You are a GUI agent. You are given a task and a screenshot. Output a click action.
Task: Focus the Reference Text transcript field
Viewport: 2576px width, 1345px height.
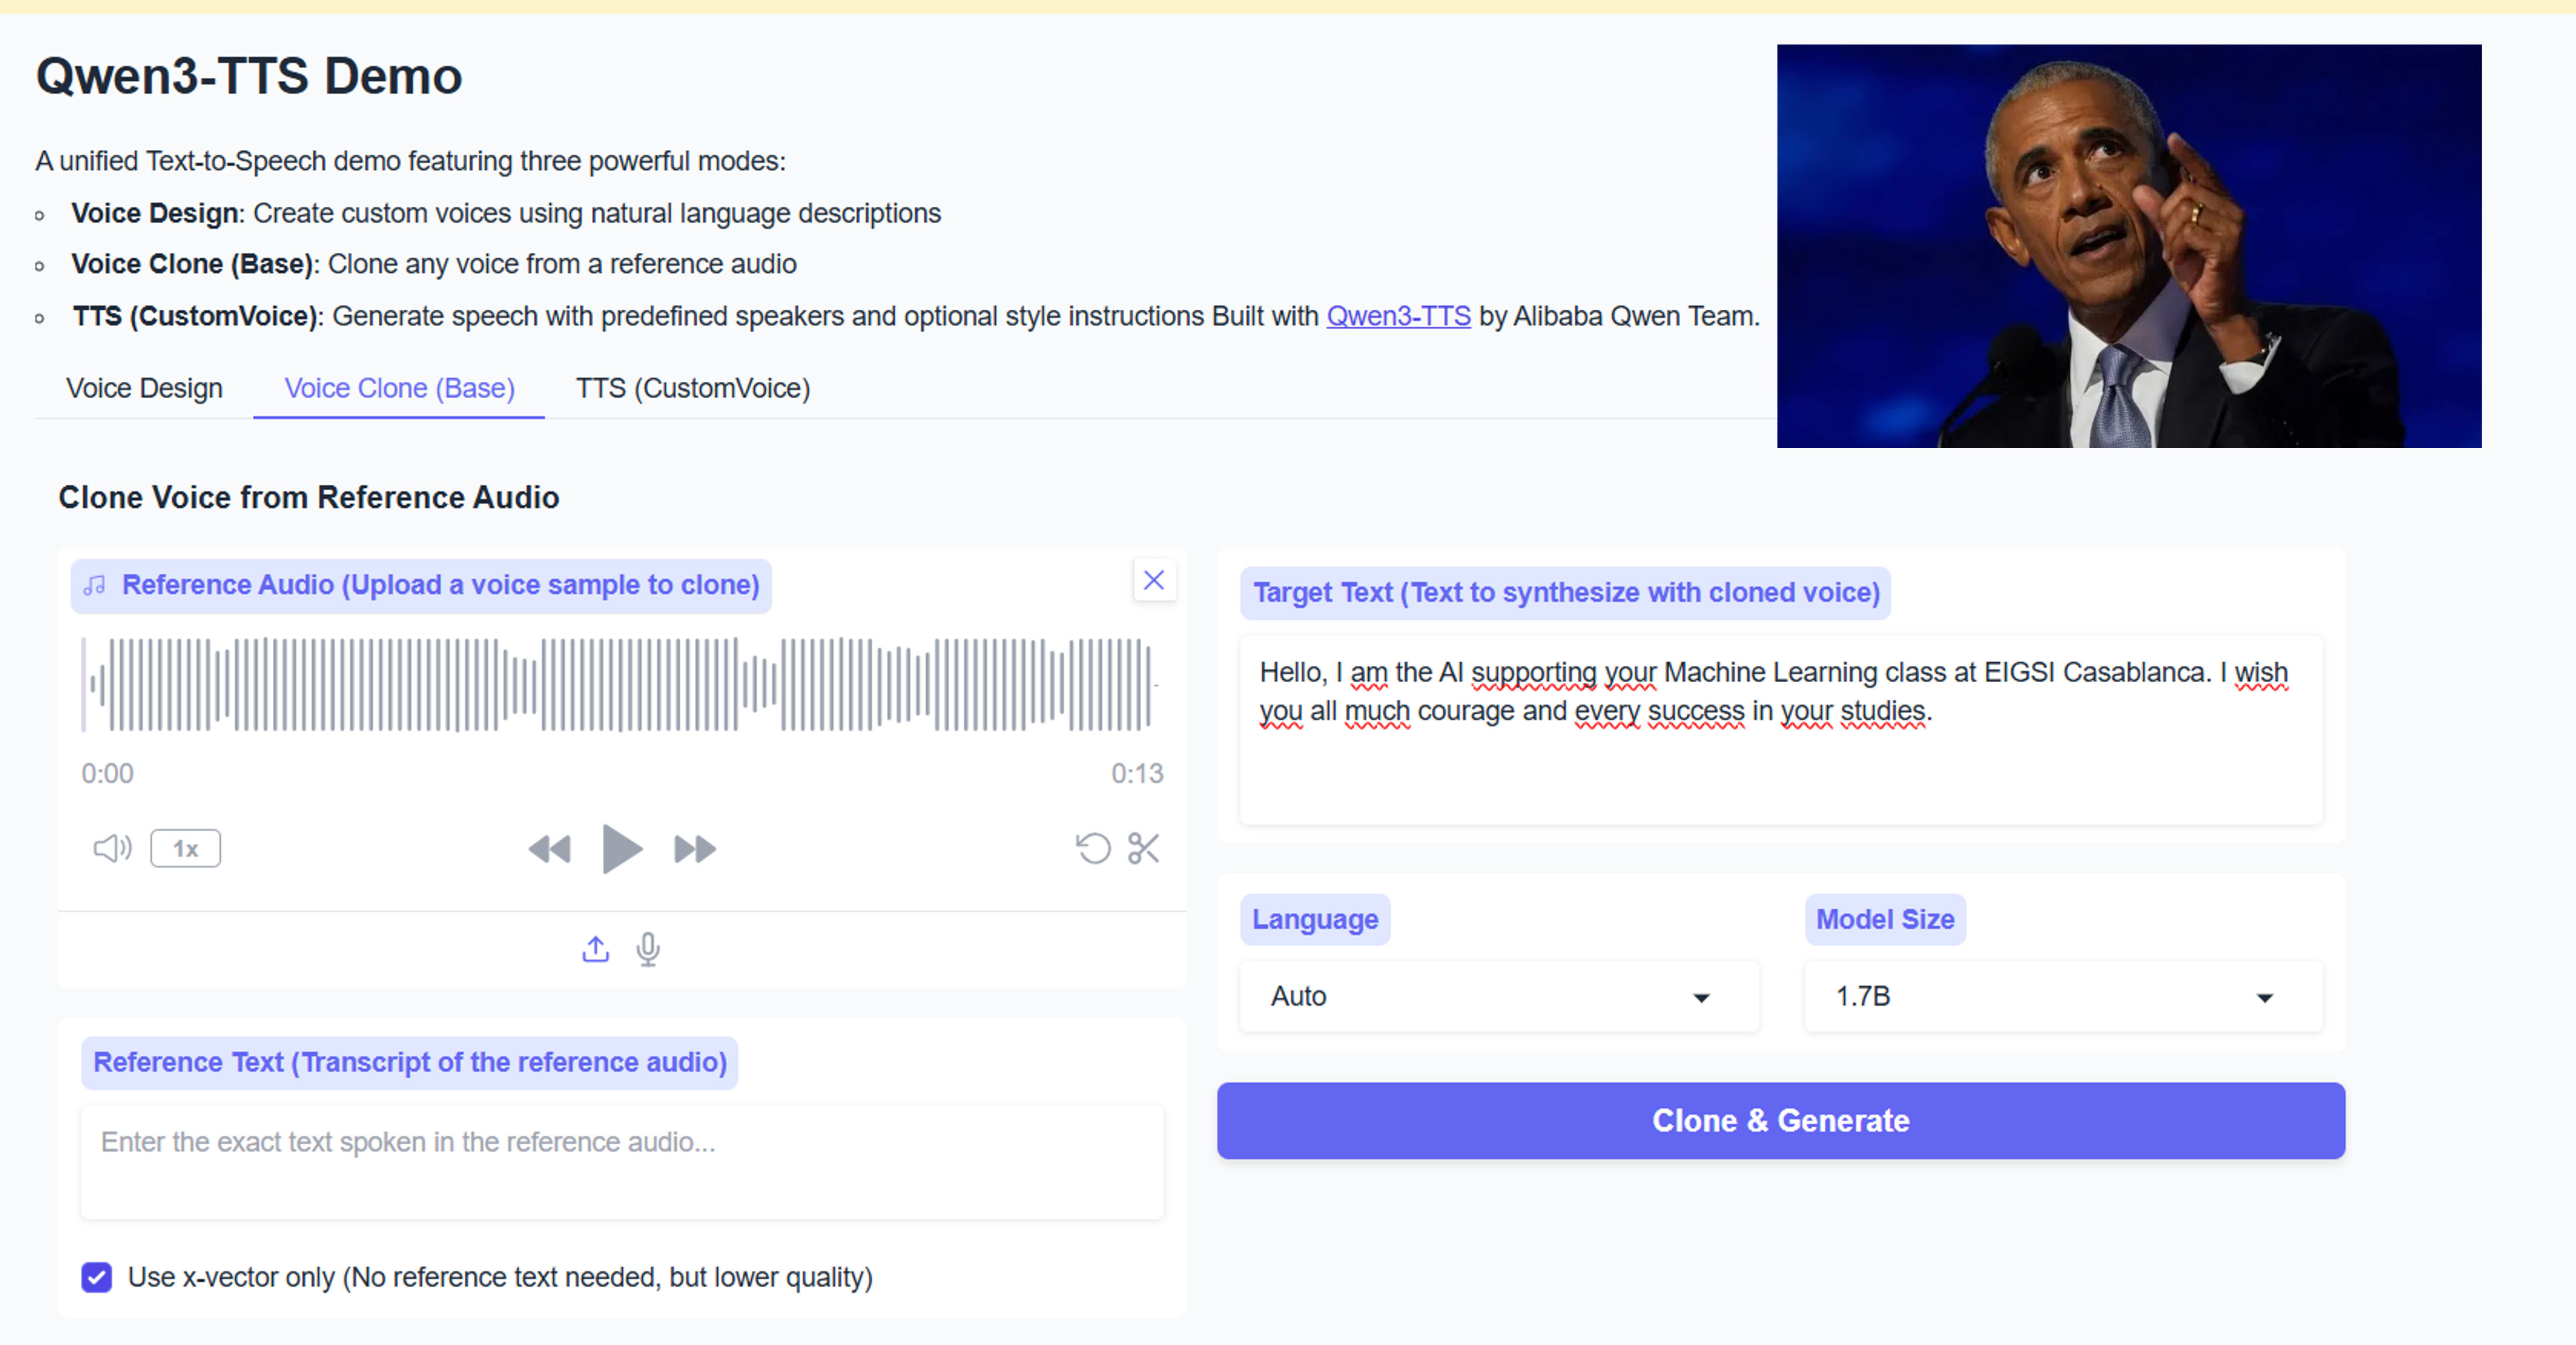point(622,1162)
